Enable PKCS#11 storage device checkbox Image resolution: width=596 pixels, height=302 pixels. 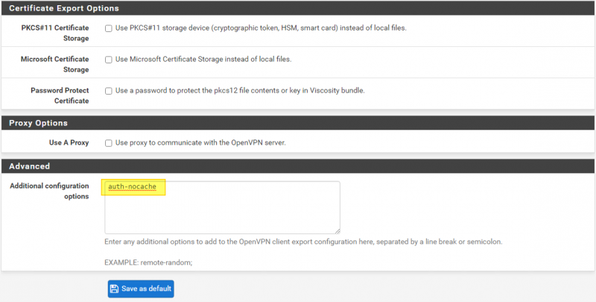coord(109,28)
